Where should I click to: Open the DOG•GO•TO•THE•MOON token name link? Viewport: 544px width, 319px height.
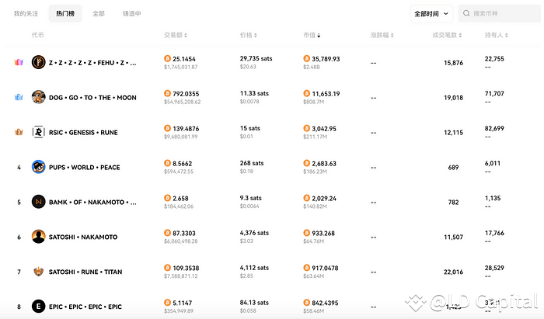(x=95, y=97)
